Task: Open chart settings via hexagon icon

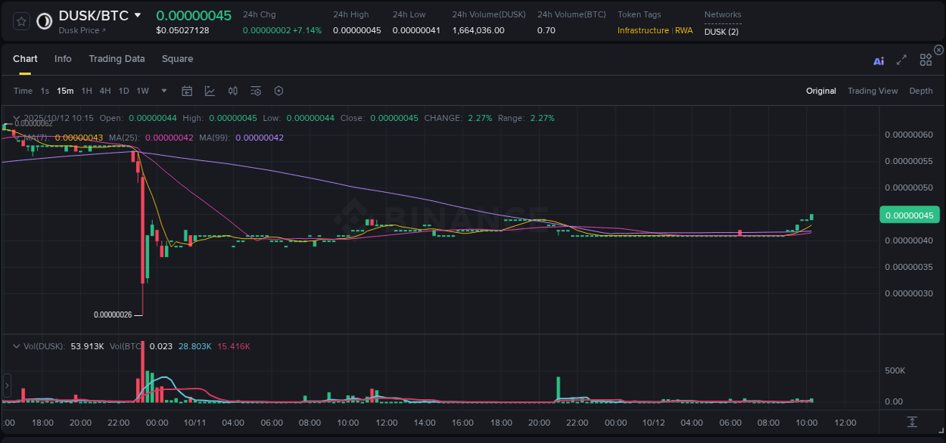Action: (x=279, y=91)
